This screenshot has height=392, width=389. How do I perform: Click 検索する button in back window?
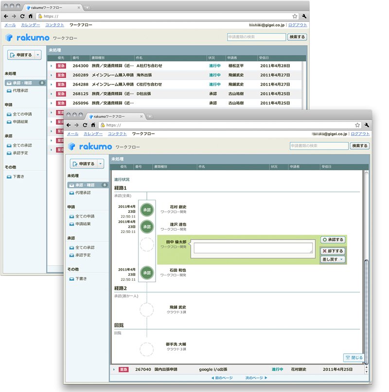[297, 37]
